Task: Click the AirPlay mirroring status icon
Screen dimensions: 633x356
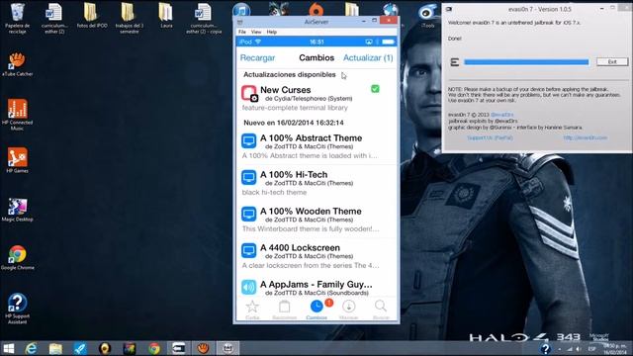Action: point(369,42)
